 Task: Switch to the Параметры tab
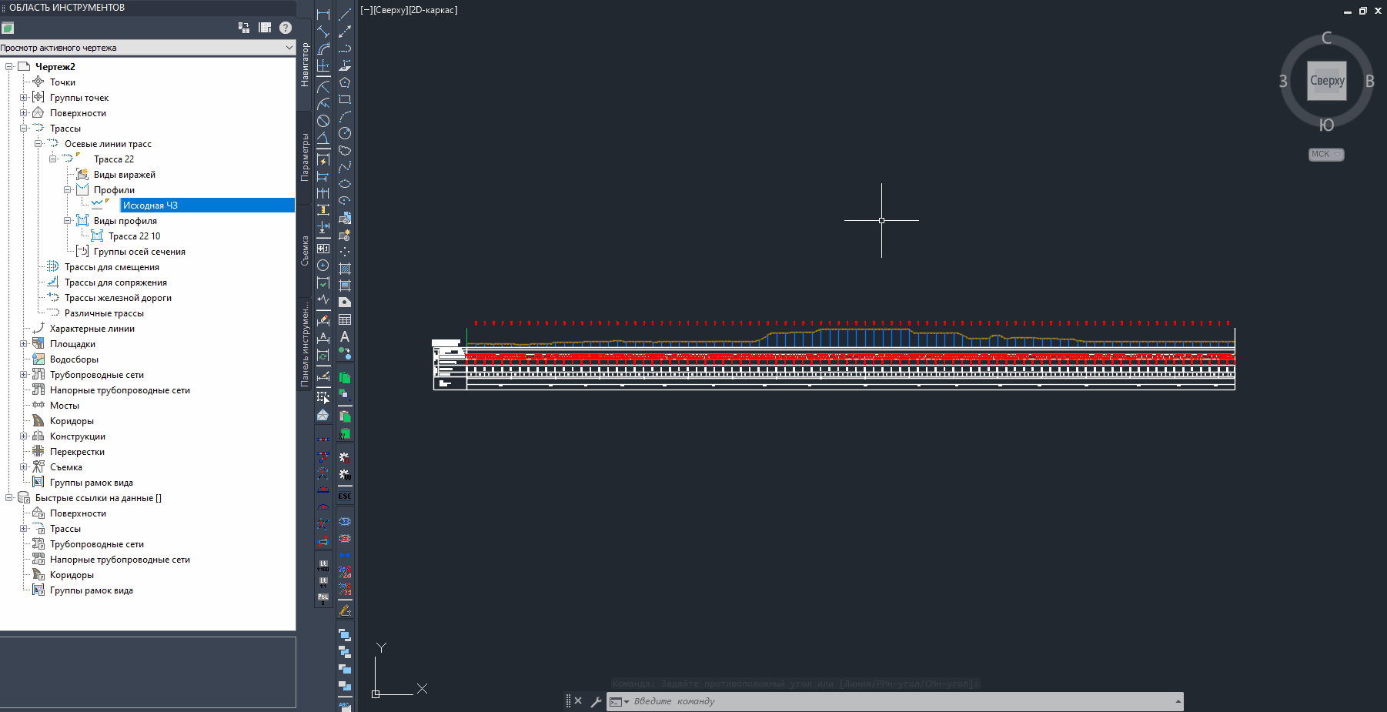[305, 157]
